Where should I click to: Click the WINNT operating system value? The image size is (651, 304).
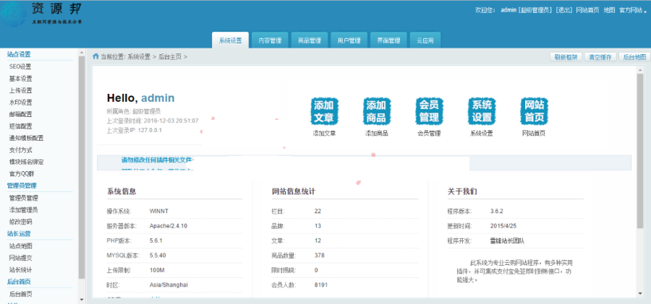tap(159, 211)
